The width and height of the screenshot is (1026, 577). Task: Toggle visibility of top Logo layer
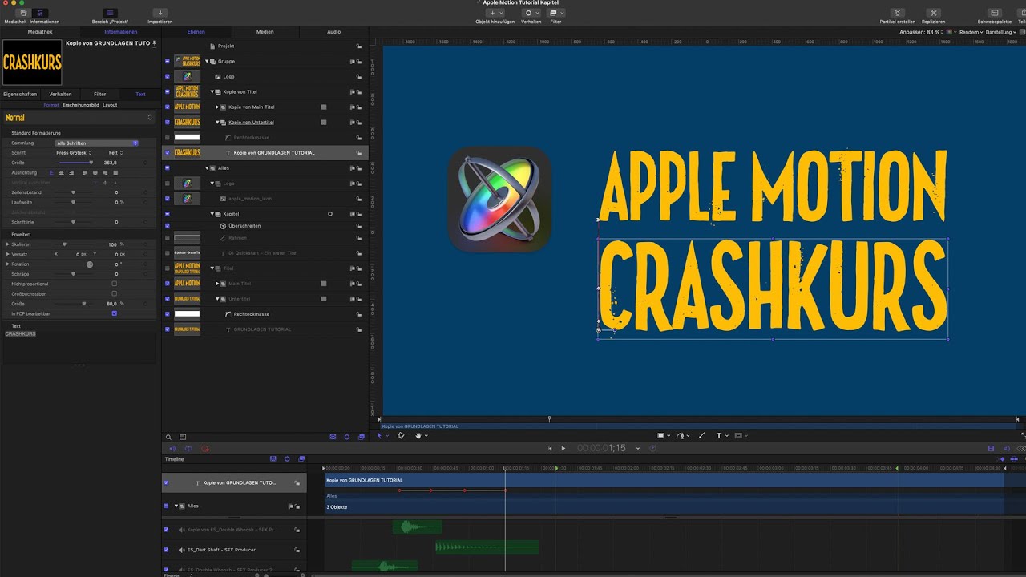pos(168,76)
